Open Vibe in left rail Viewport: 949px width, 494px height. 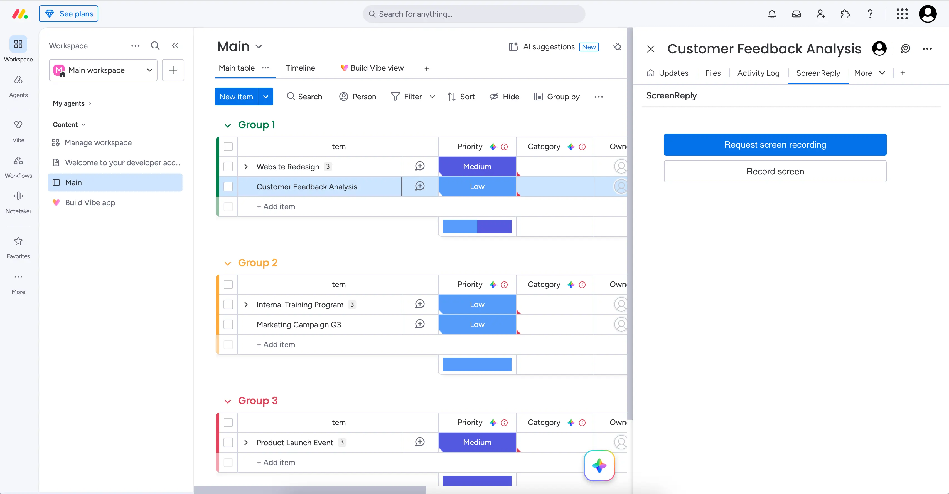click(x=18, y=131)
